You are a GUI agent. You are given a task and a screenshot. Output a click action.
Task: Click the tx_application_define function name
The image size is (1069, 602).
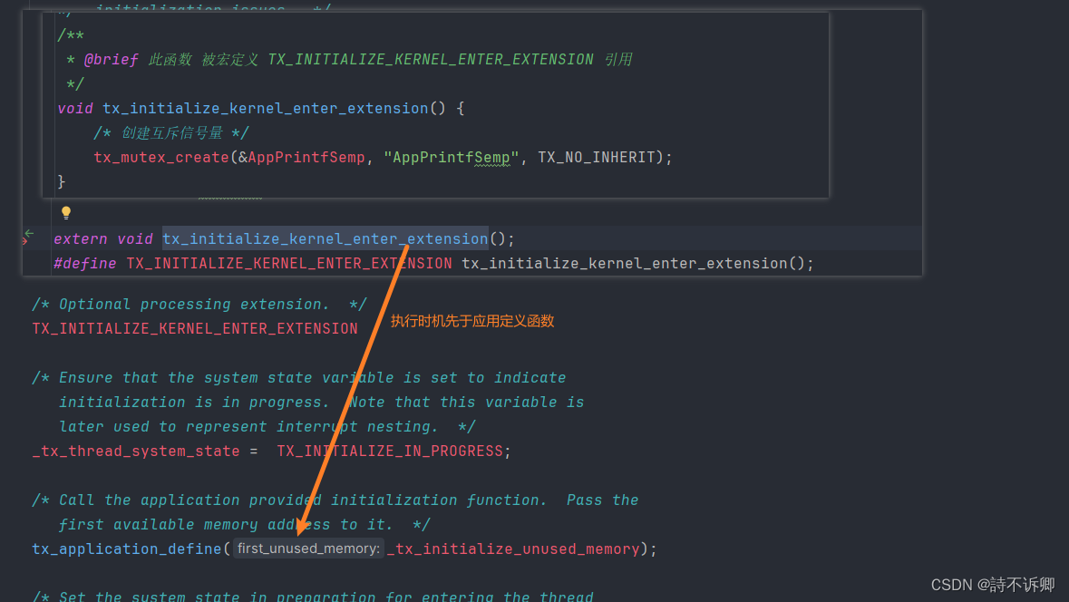point(116,549)
